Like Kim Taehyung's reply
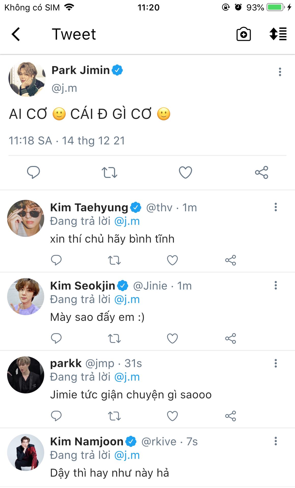Screen dimensions: 295x488 click(172, 260)
